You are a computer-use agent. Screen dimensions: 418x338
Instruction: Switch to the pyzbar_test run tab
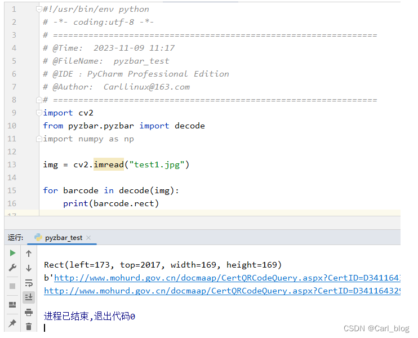[62, 238]
